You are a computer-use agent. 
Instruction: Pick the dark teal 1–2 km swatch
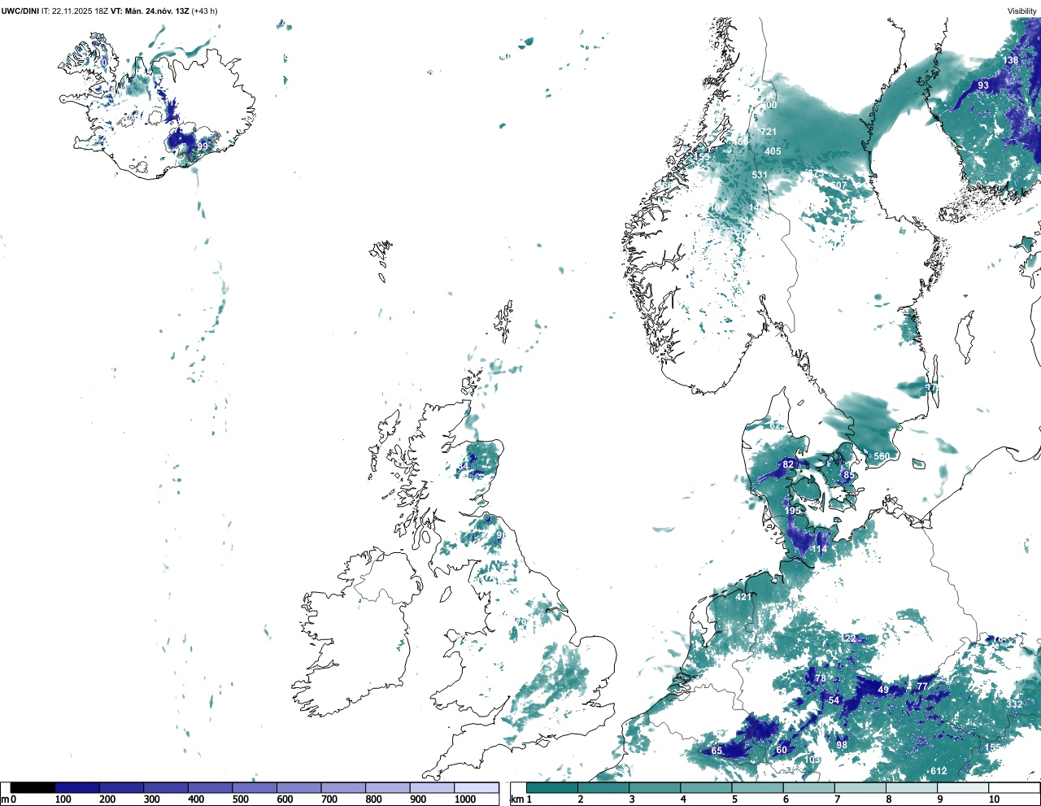552,787
